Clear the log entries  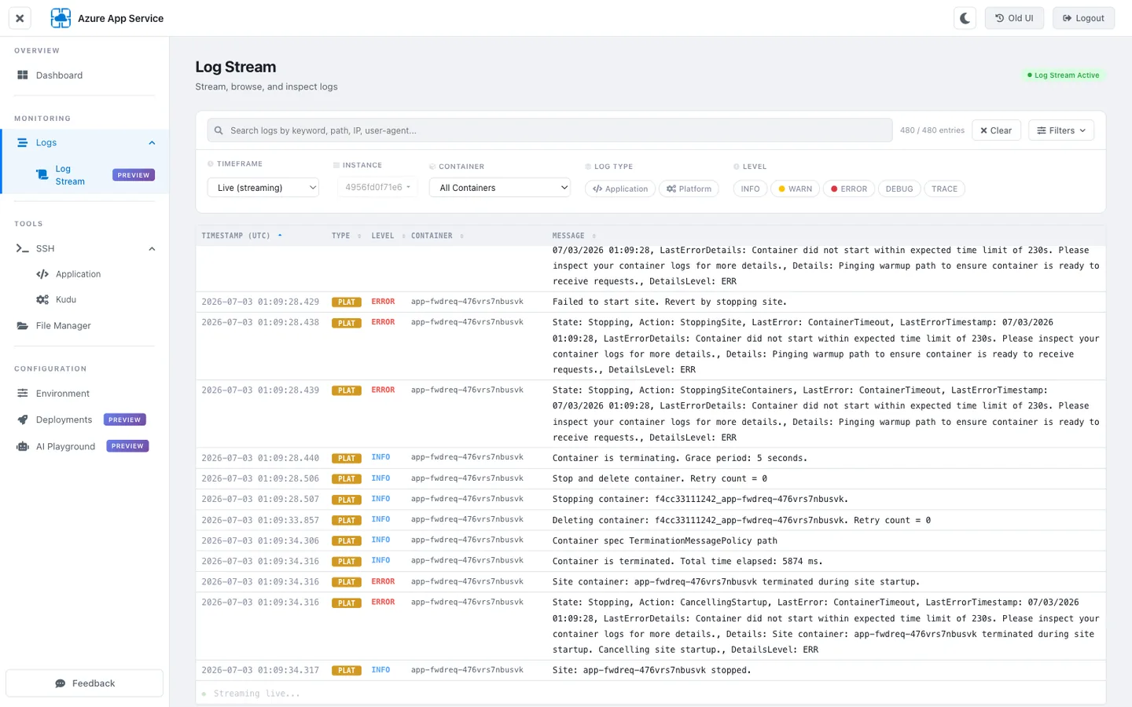[x=996, y=130]
